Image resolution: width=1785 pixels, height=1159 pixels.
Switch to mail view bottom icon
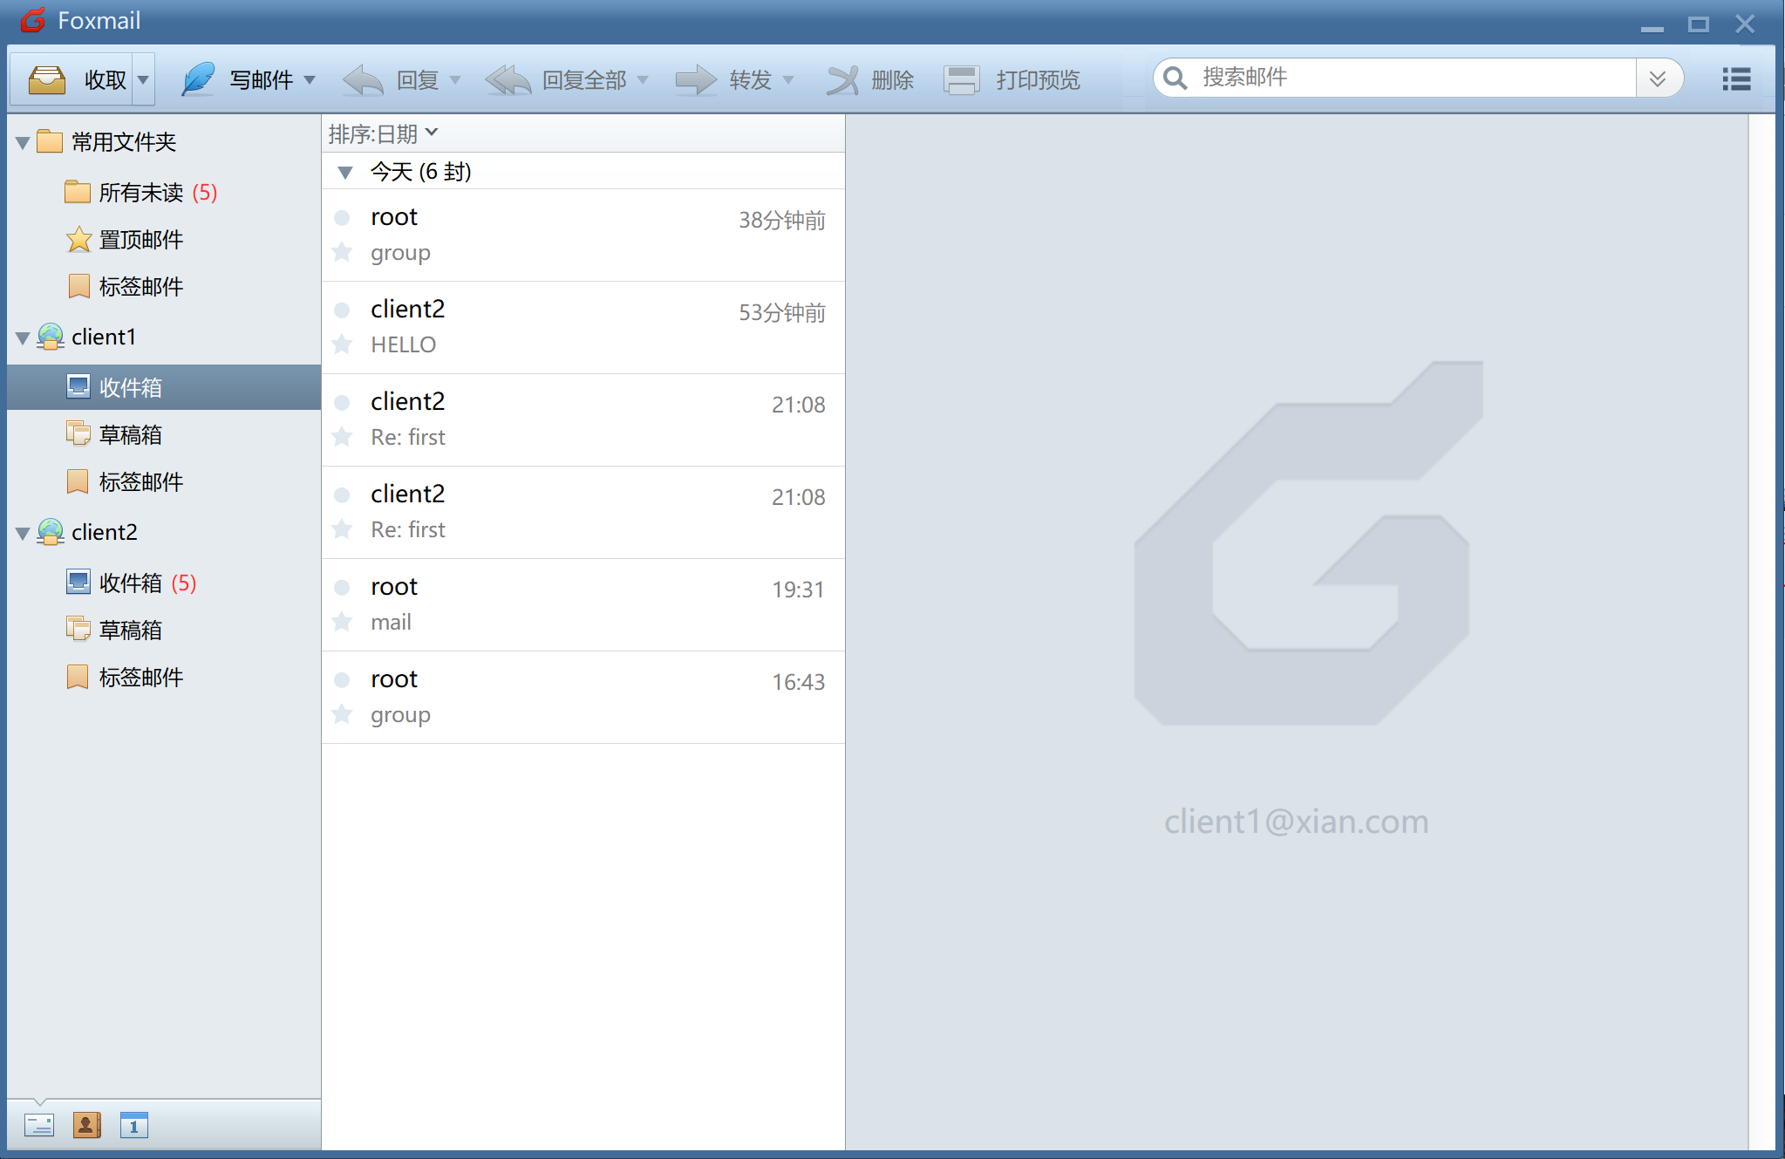[39, 1125]
